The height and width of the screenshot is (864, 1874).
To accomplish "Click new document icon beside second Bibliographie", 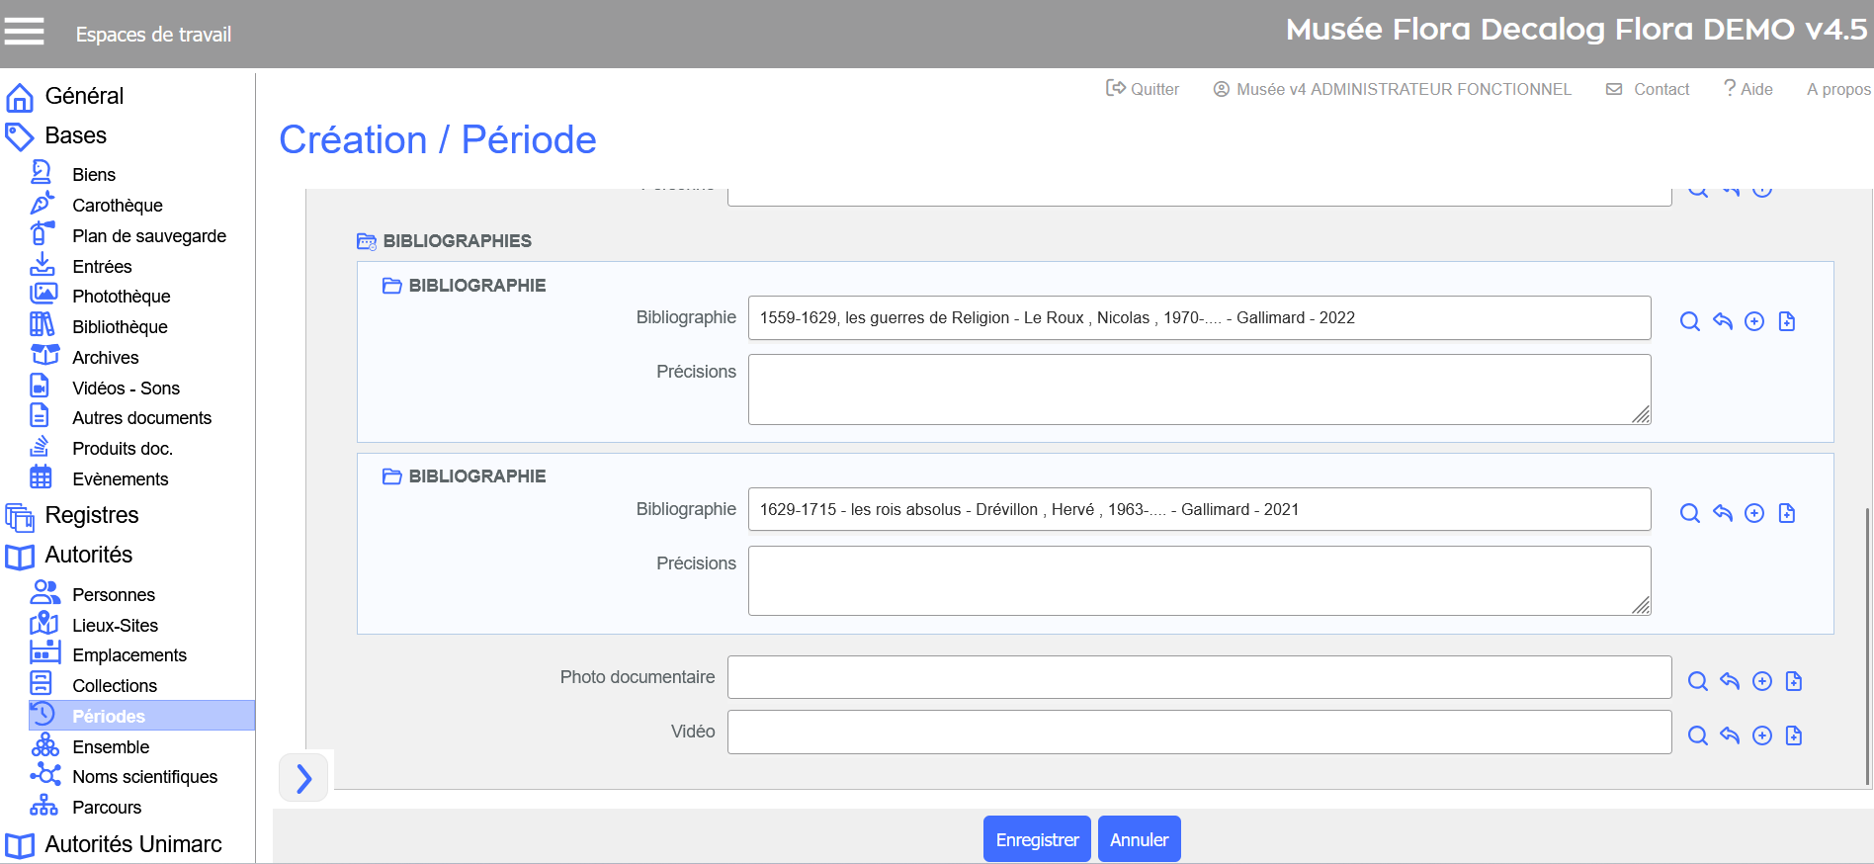I will pos(1787,513).
